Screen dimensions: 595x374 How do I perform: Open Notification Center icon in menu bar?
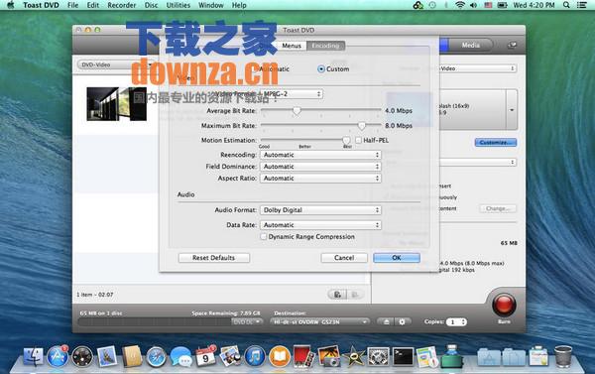(581, 5)
